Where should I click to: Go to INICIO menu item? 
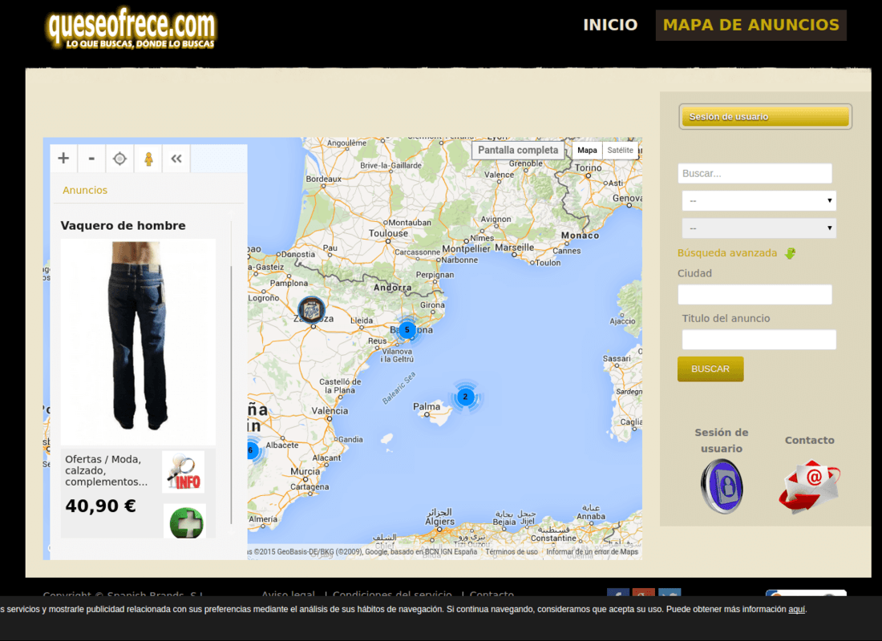(x=610, y=25)
